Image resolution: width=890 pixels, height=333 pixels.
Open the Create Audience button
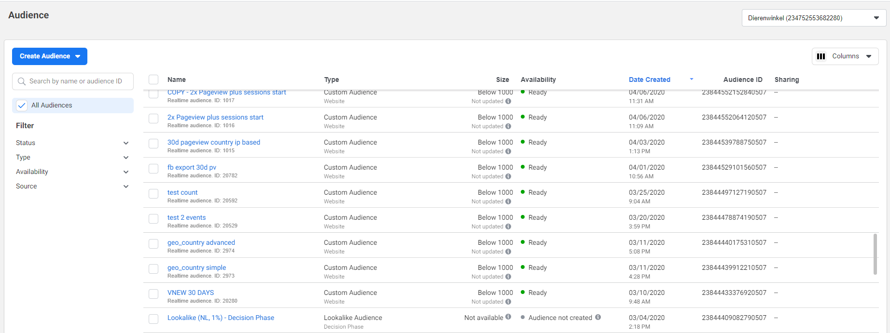point(50,56)
